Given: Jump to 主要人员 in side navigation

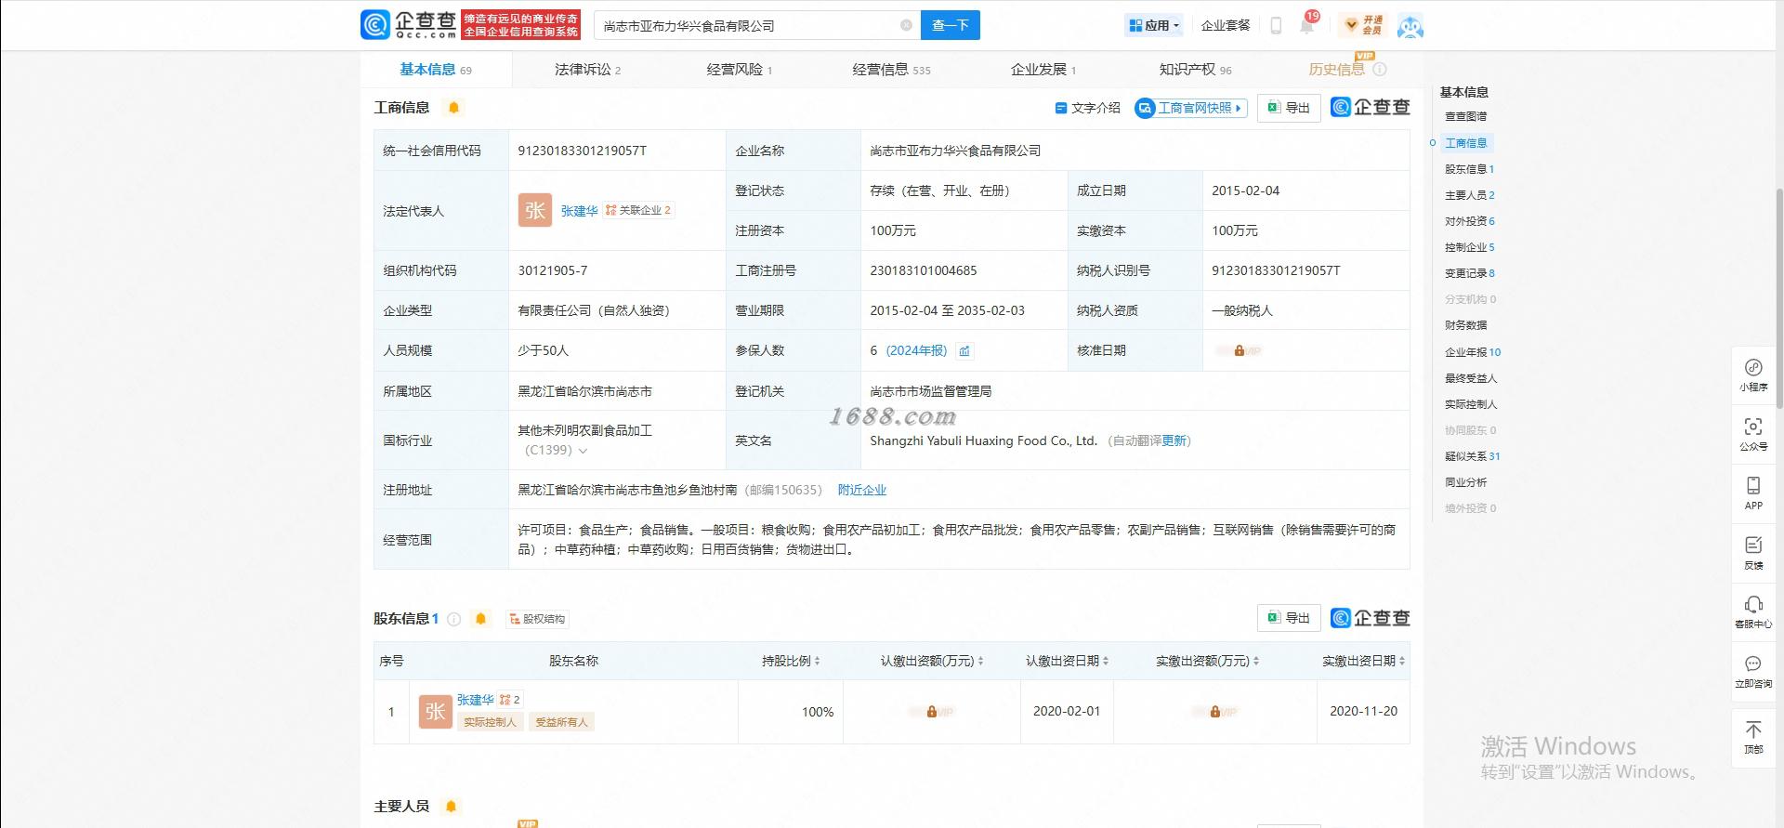Looking at the screenshot, I should coord(1469,195).
